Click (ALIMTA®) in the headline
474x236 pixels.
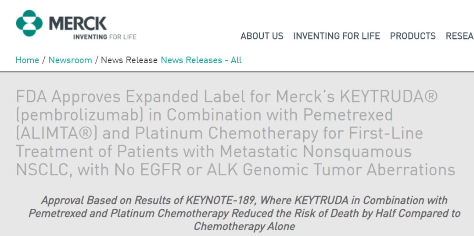[56, 133]
